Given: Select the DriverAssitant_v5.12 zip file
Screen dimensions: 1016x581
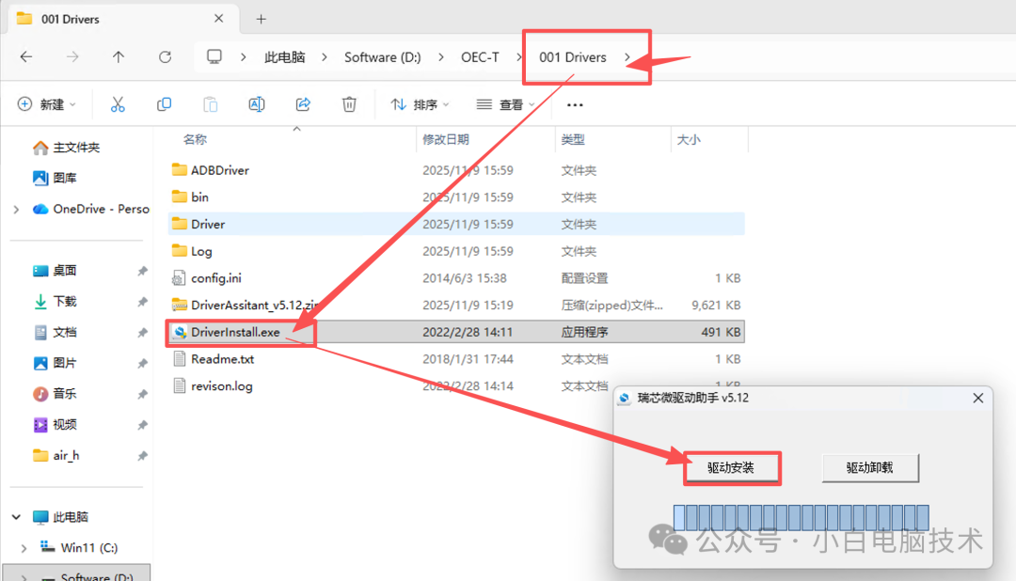Looking at the screenshot, I should pyautogui.click(x=456, y=306).
